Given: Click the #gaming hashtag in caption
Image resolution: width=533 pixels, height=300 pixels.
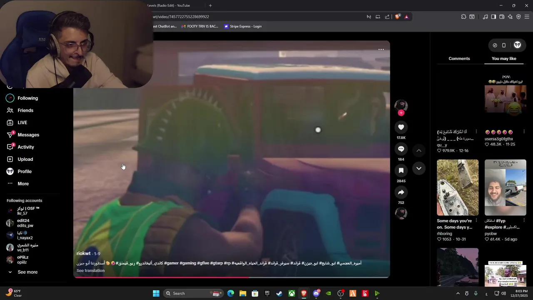Looking at the screenshot, I should 187,263.
